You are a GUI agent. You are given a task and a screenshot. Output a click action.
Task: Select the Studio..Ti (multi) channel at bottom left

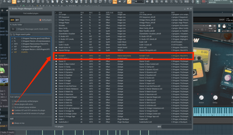coord(8,132)
